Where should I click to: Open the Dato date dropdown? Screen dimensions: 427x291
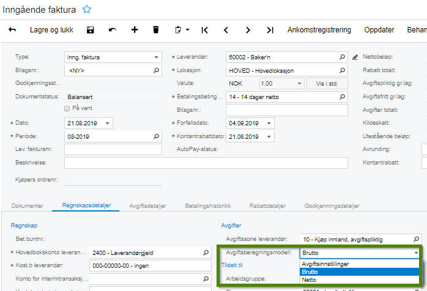(108, 123)
